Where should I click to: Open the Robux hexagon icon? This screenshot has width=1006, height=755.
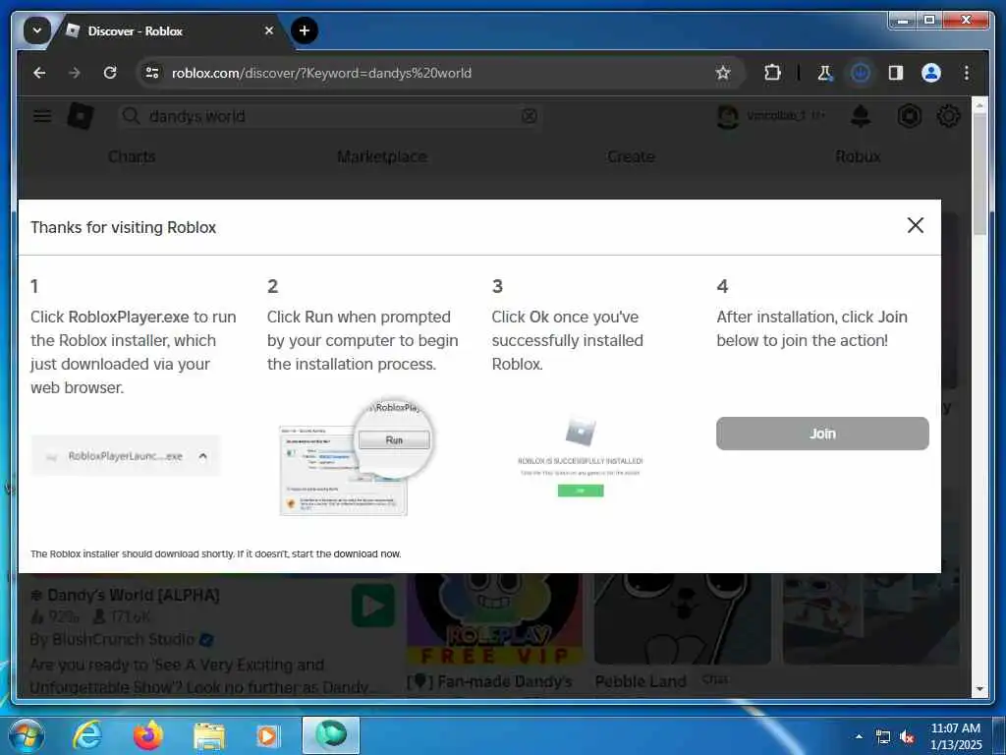click(909, 116)
